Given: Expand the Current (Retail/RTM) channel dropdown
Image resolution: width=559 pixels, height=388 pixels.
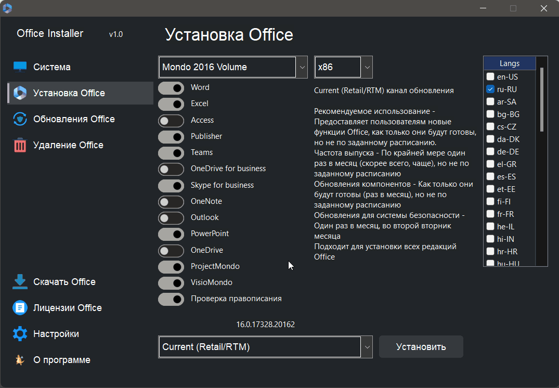Looking at the screenshot, I should point(367,347).
